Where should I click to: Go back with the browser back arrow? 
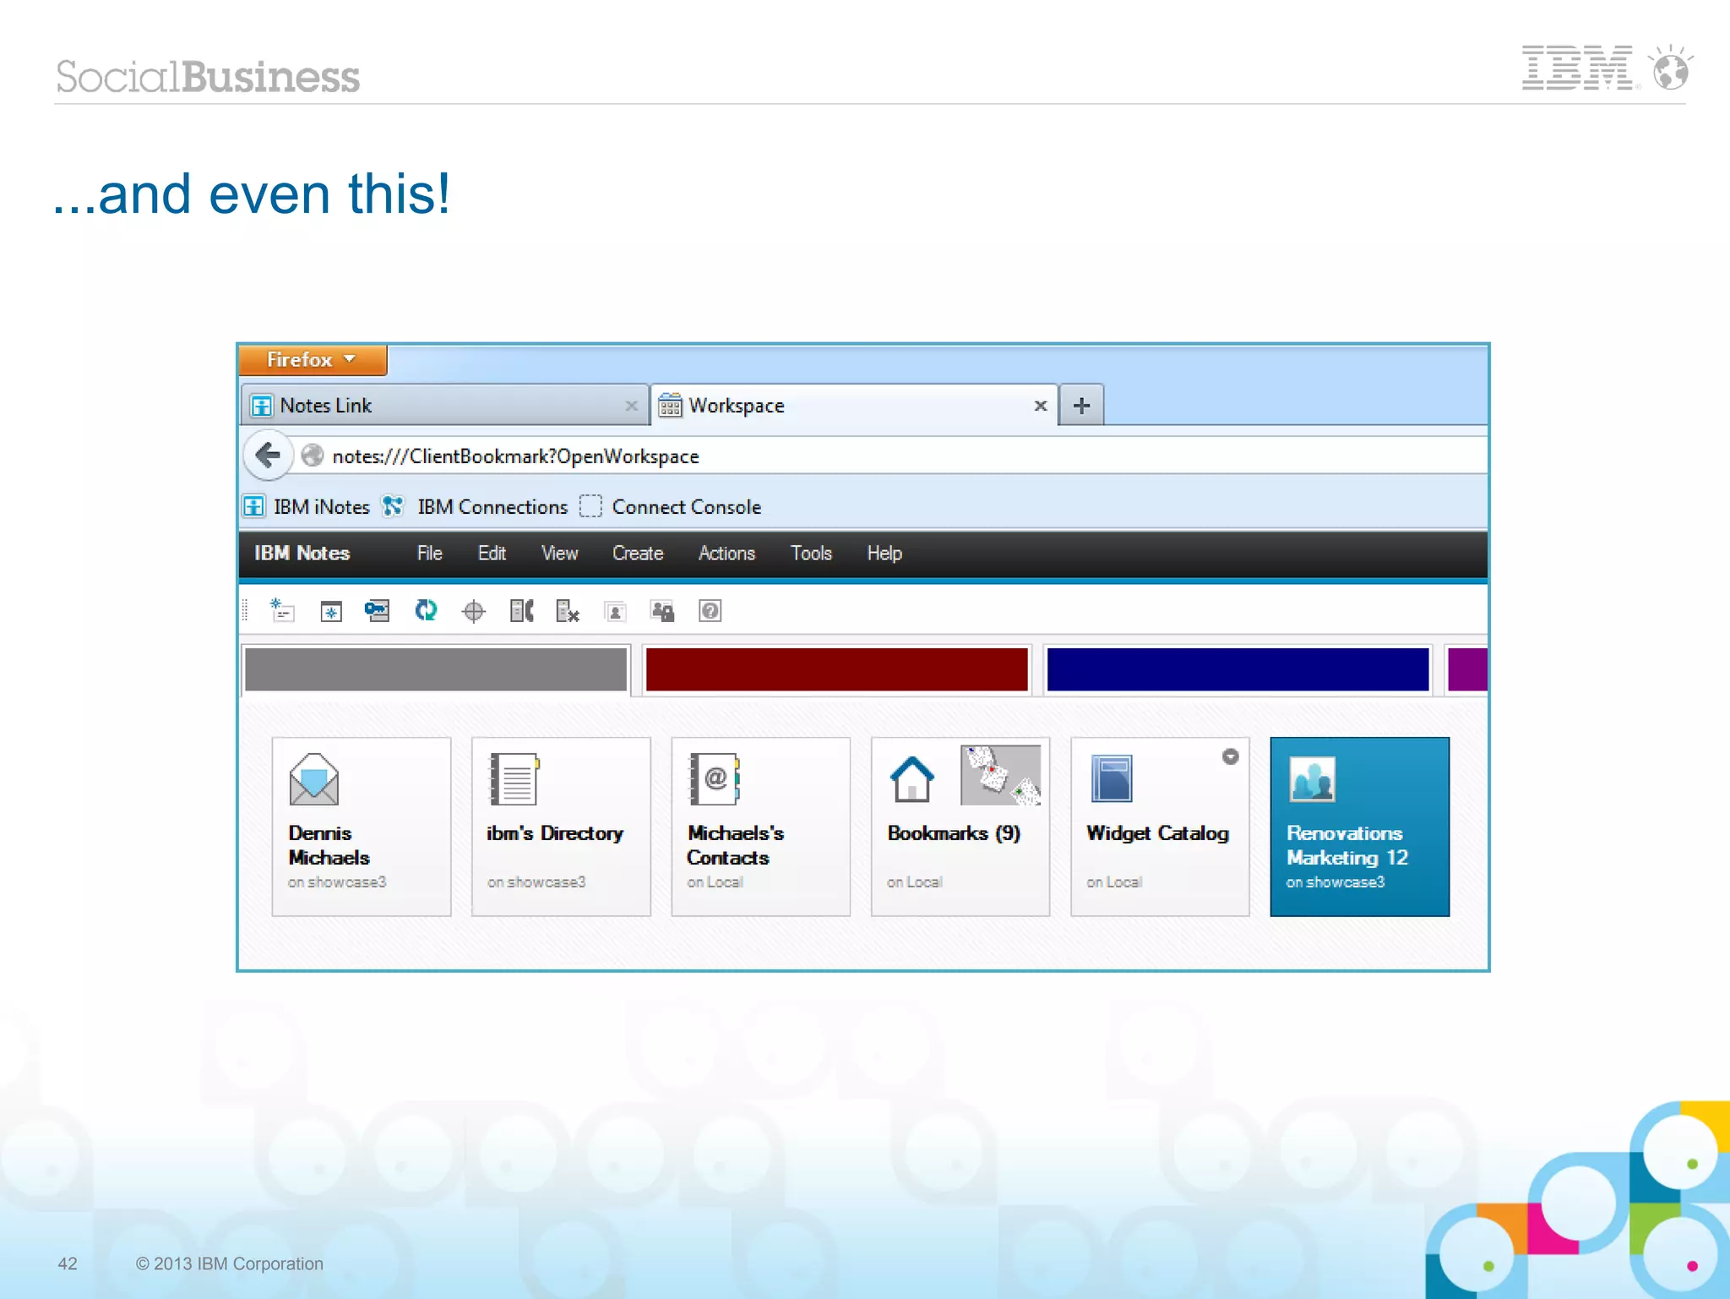tap(268, 456)
